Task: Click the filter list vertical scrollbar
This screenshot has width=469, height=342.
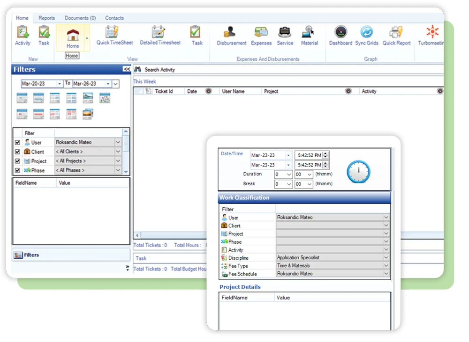Action: [126, 152]
